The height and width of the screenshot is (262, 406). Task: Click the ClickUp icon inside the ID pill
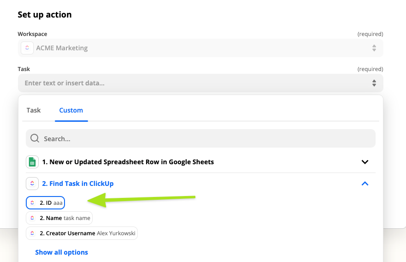click(32, 202)
